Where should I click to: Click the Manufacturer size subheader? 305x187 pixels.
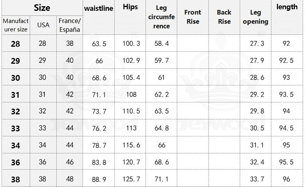point(15,25)
